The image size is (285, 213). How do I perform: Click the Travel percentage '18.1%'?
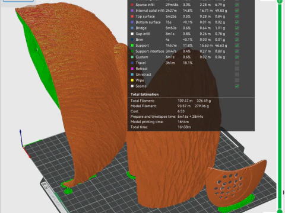coord(188,63)
